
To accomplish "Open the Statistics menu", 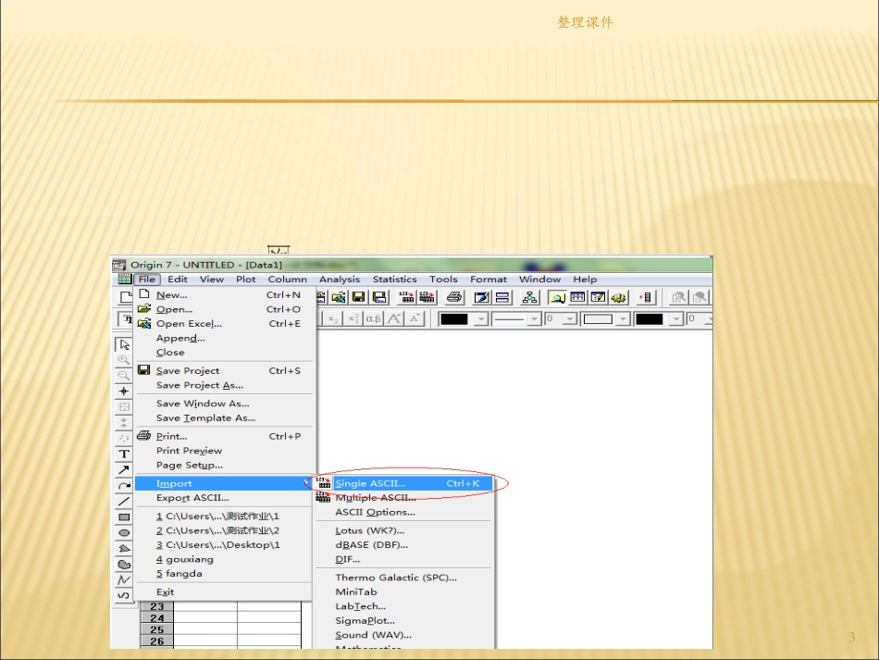I will pos(394,279).
